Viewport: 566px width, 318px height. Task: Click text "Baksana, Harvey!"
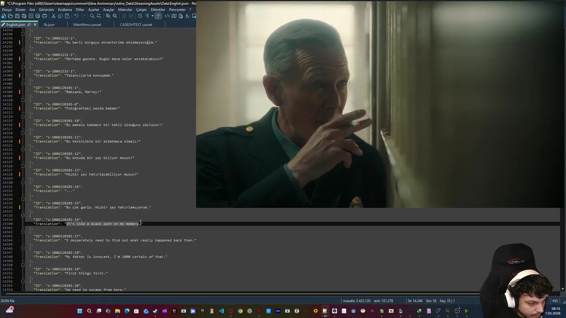coord(83,92)
